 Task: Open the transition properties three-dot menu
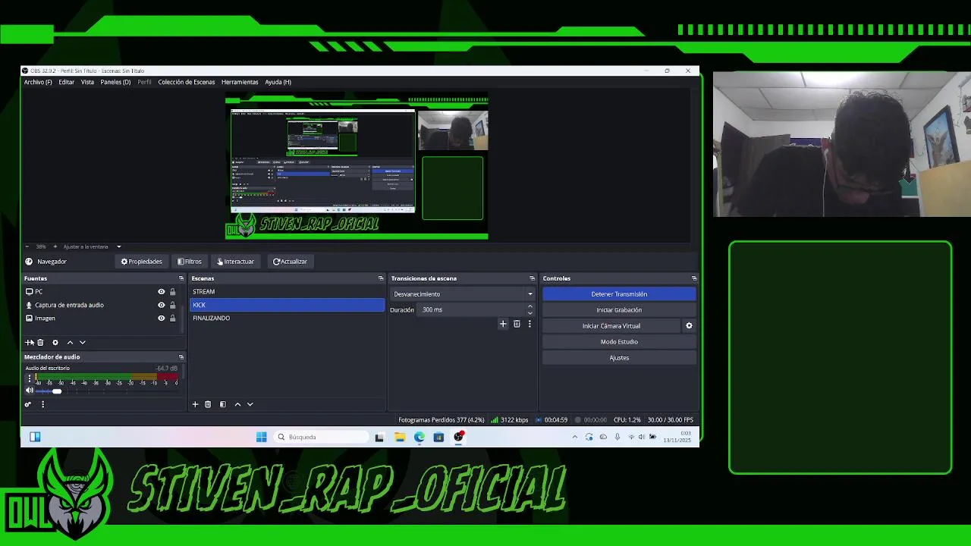pyautogui.click(x=529, y=324)
